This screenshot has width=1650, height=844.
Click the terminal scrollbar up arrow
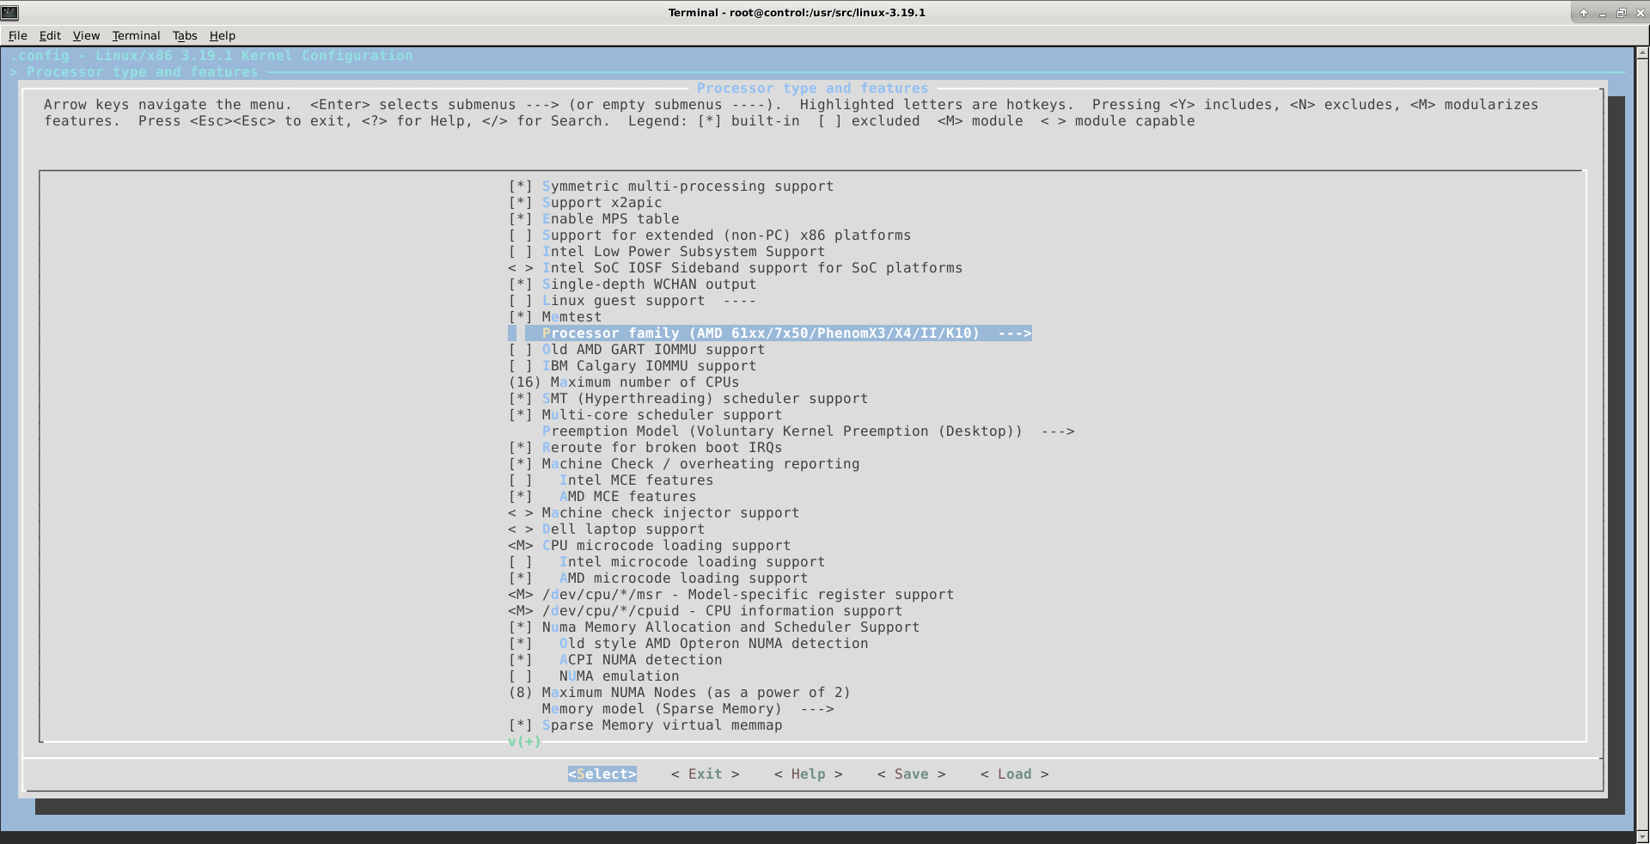(x=1642, y=52)
